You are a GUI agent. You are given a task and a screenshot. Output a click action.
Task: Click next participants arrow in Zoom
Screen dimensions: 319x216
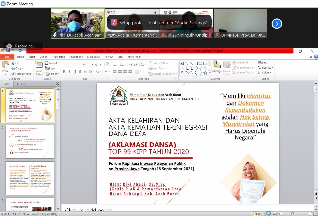277,24
